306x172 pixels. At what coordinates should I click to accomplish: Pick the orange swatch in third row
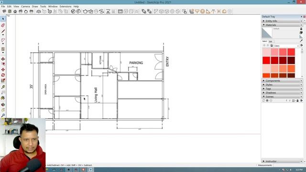pyautogui.click(x=291, y=69)
